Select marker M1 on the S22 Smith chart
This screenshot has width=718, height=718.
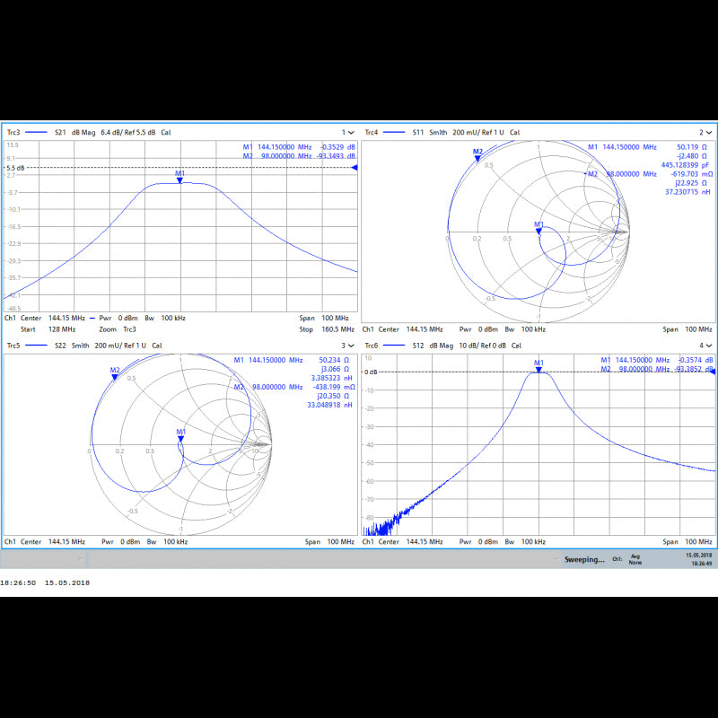point(181,439)
